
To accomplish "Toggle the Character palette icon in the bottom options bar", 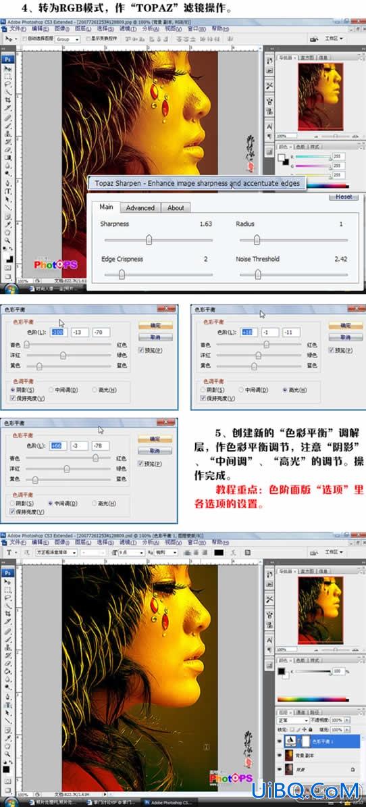I will 247,552.
